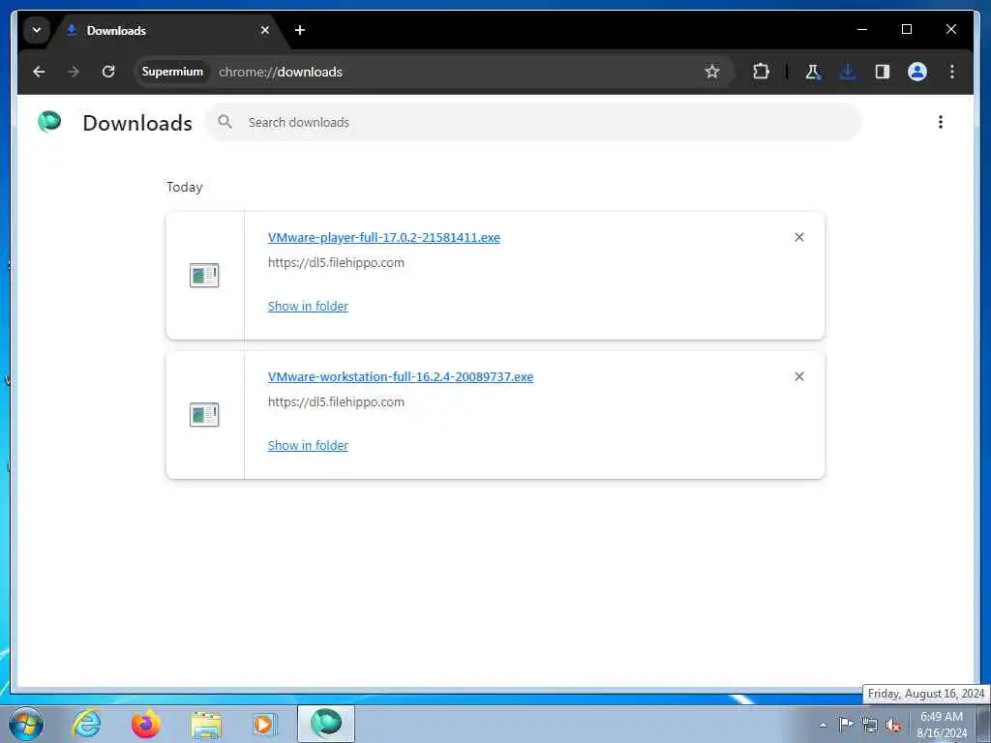Image resolution: width=991 pixels, height=743 pixels.
Task: Bookmark this page with star icon
Action: click(712, 72)
